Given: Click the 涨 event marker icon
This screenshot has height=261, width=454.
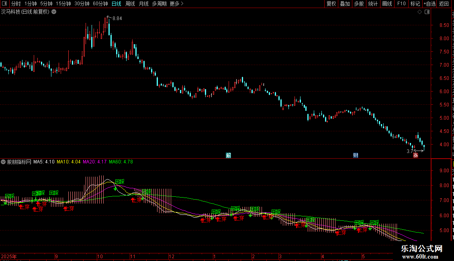Looking at the screenshot, I should point(415,155).
